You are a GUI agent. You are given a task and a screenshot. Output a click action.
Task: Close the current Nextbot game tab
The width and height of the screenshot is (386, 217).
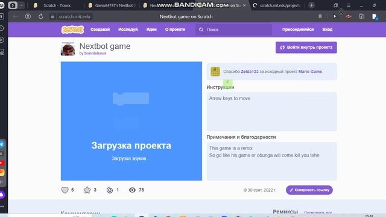pos(244,5)
